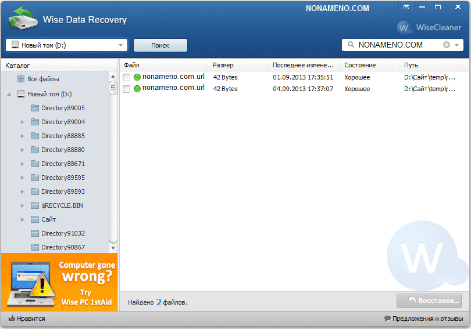The image size is (471, 329).
Task: Click the speech bubble feedback icon
Action: pyautogui.click(x=387, y=319)
